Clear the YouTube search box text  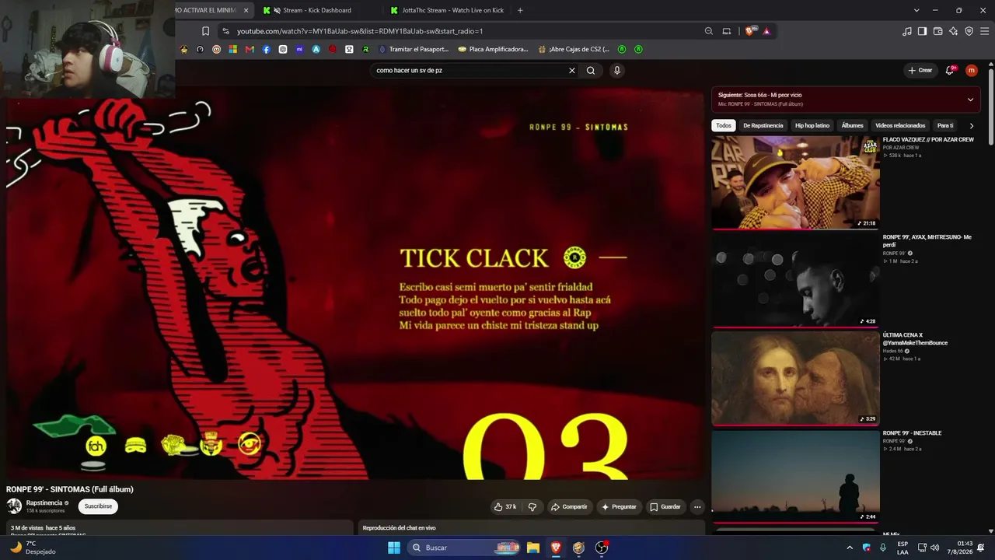[x=572, y=71]
